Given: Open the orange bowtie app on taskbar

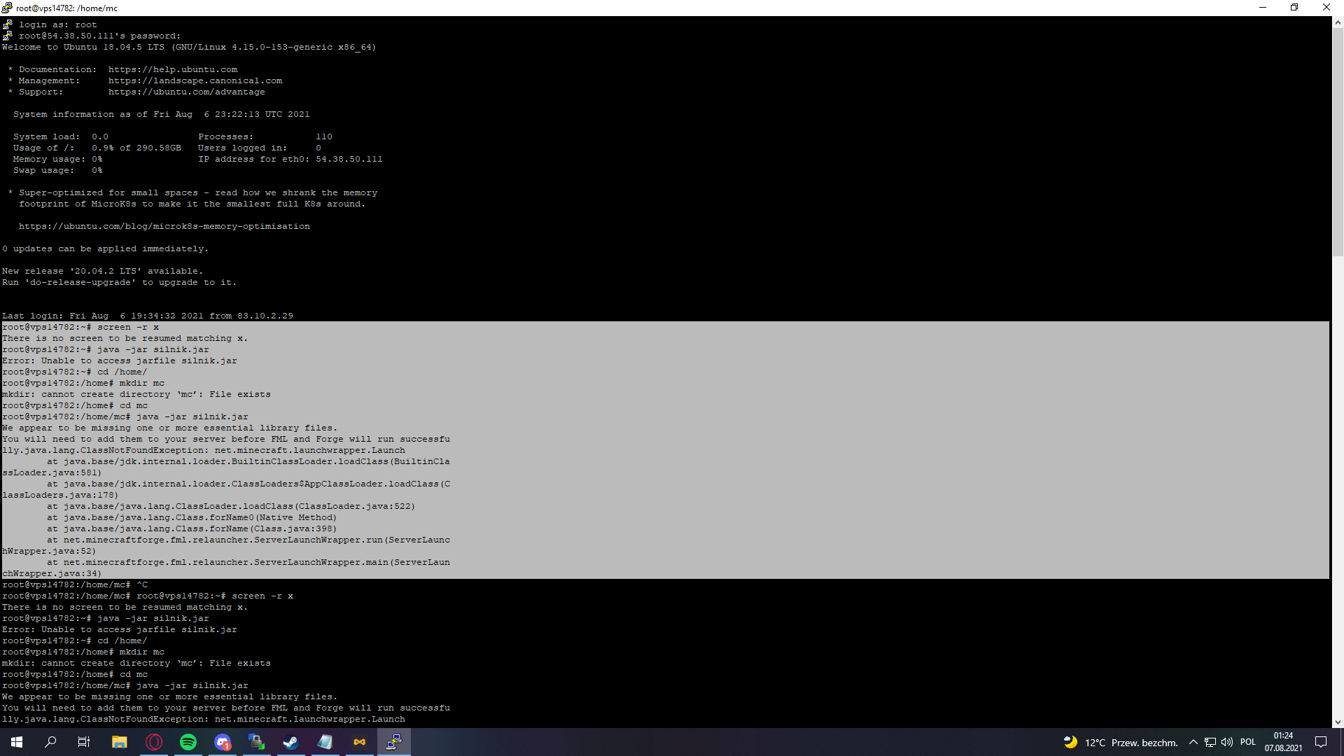Looking at the screenshot, I should pos(360,742).
